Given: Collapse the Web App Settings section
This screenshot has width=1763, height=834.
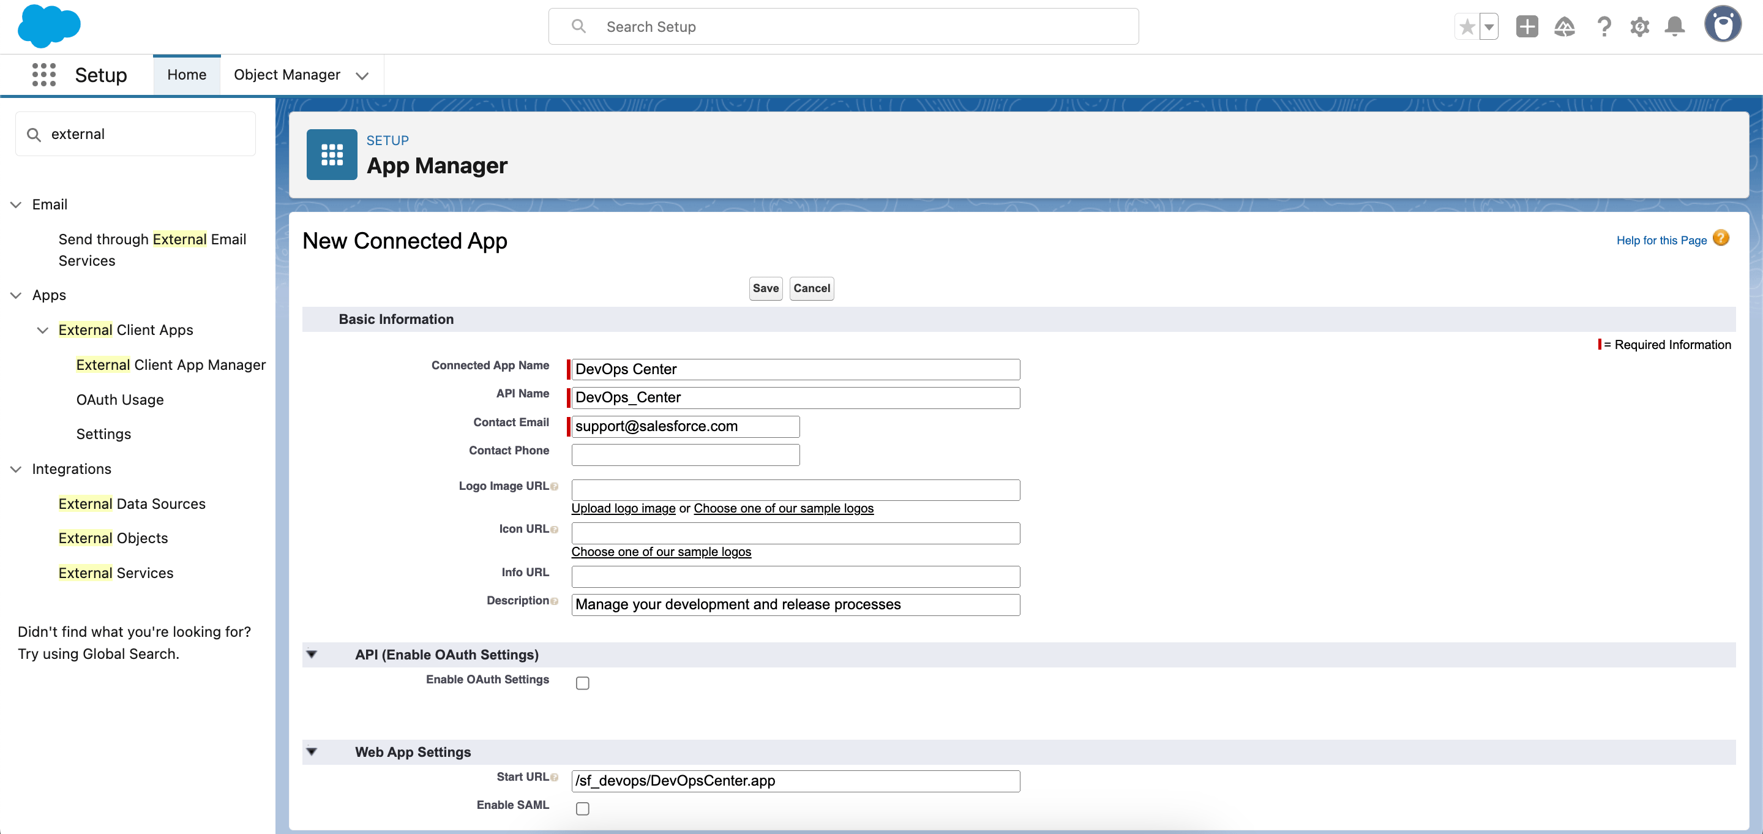Looking at the screenshot, I should coord(312,751).
